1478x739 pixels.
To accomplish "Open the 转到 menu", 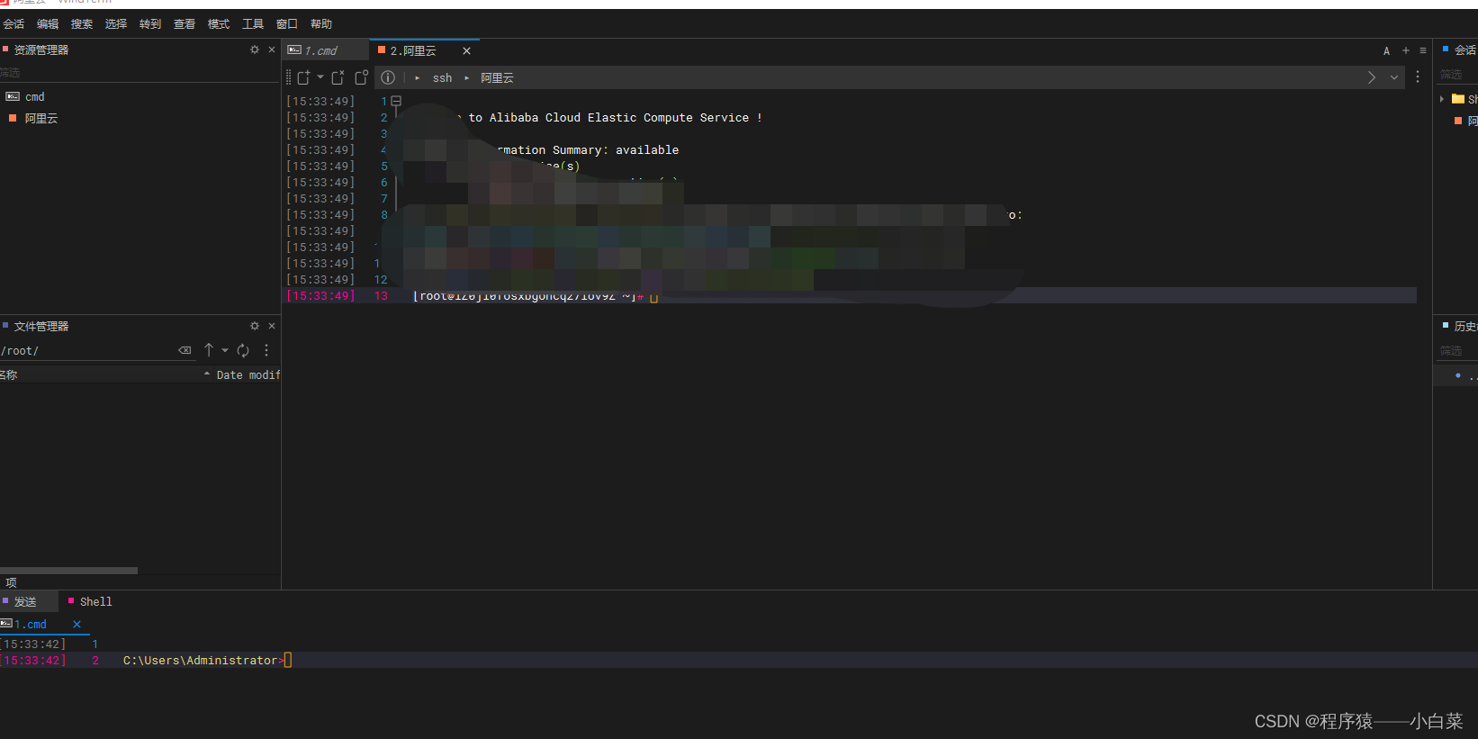I will pyautogui.click(x=150, y=24).
